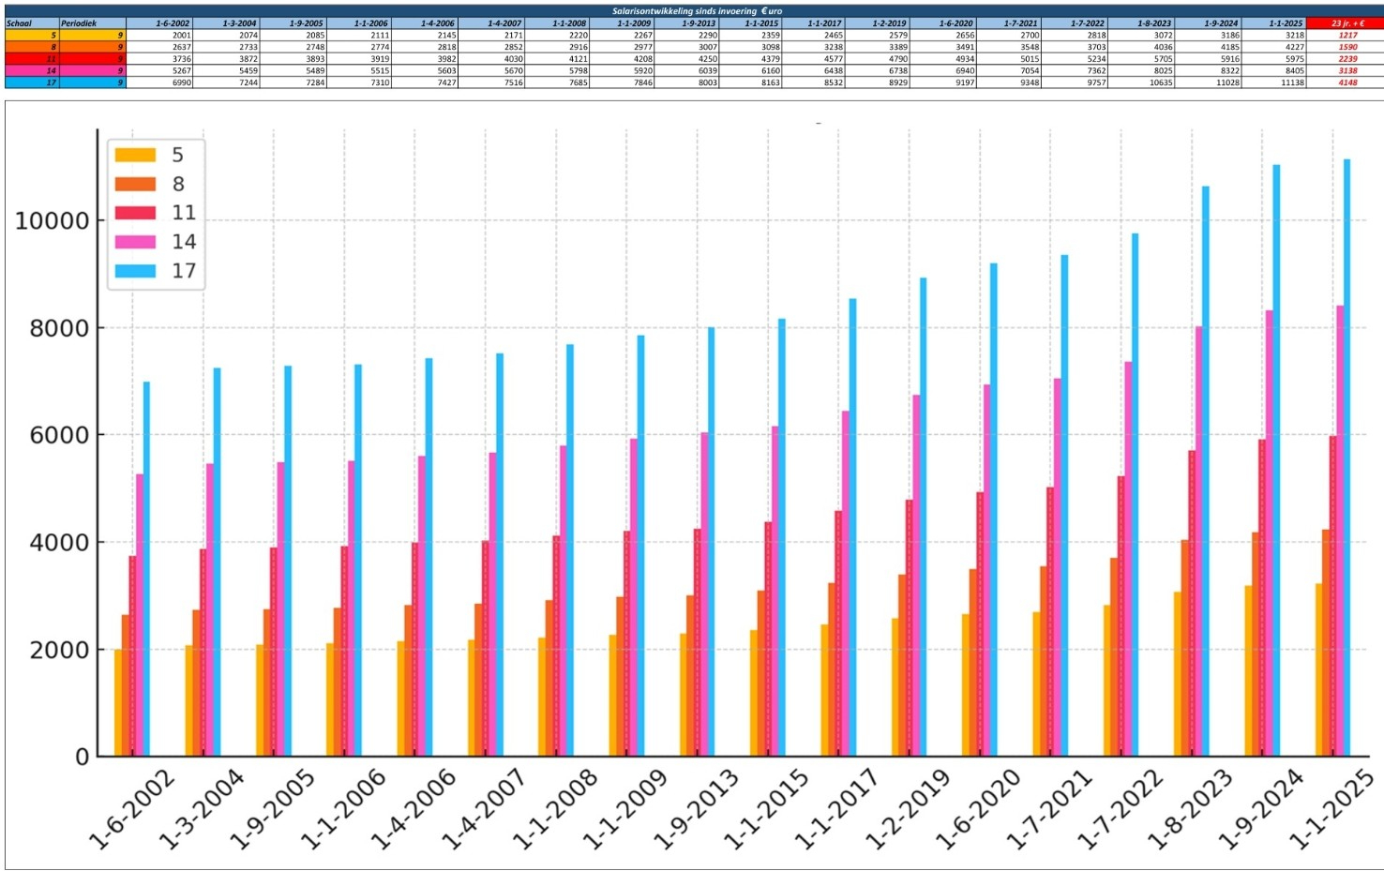
Task: Select the red legend swatch for scale 11
Action: [135, 213]
